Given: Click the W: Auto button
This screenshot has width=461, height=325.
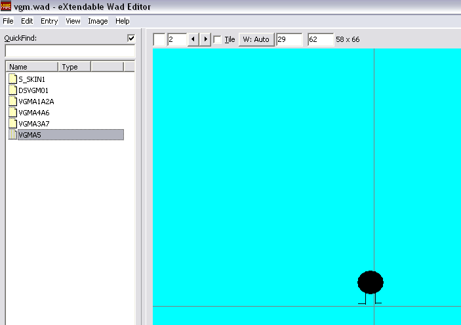Looking at the screenshot, I should pyautogui.click(x=256, y=39).
